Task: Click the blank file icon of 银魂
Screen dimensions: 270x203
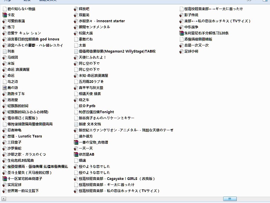Action: pyautogui.click(x=76, y=161)
